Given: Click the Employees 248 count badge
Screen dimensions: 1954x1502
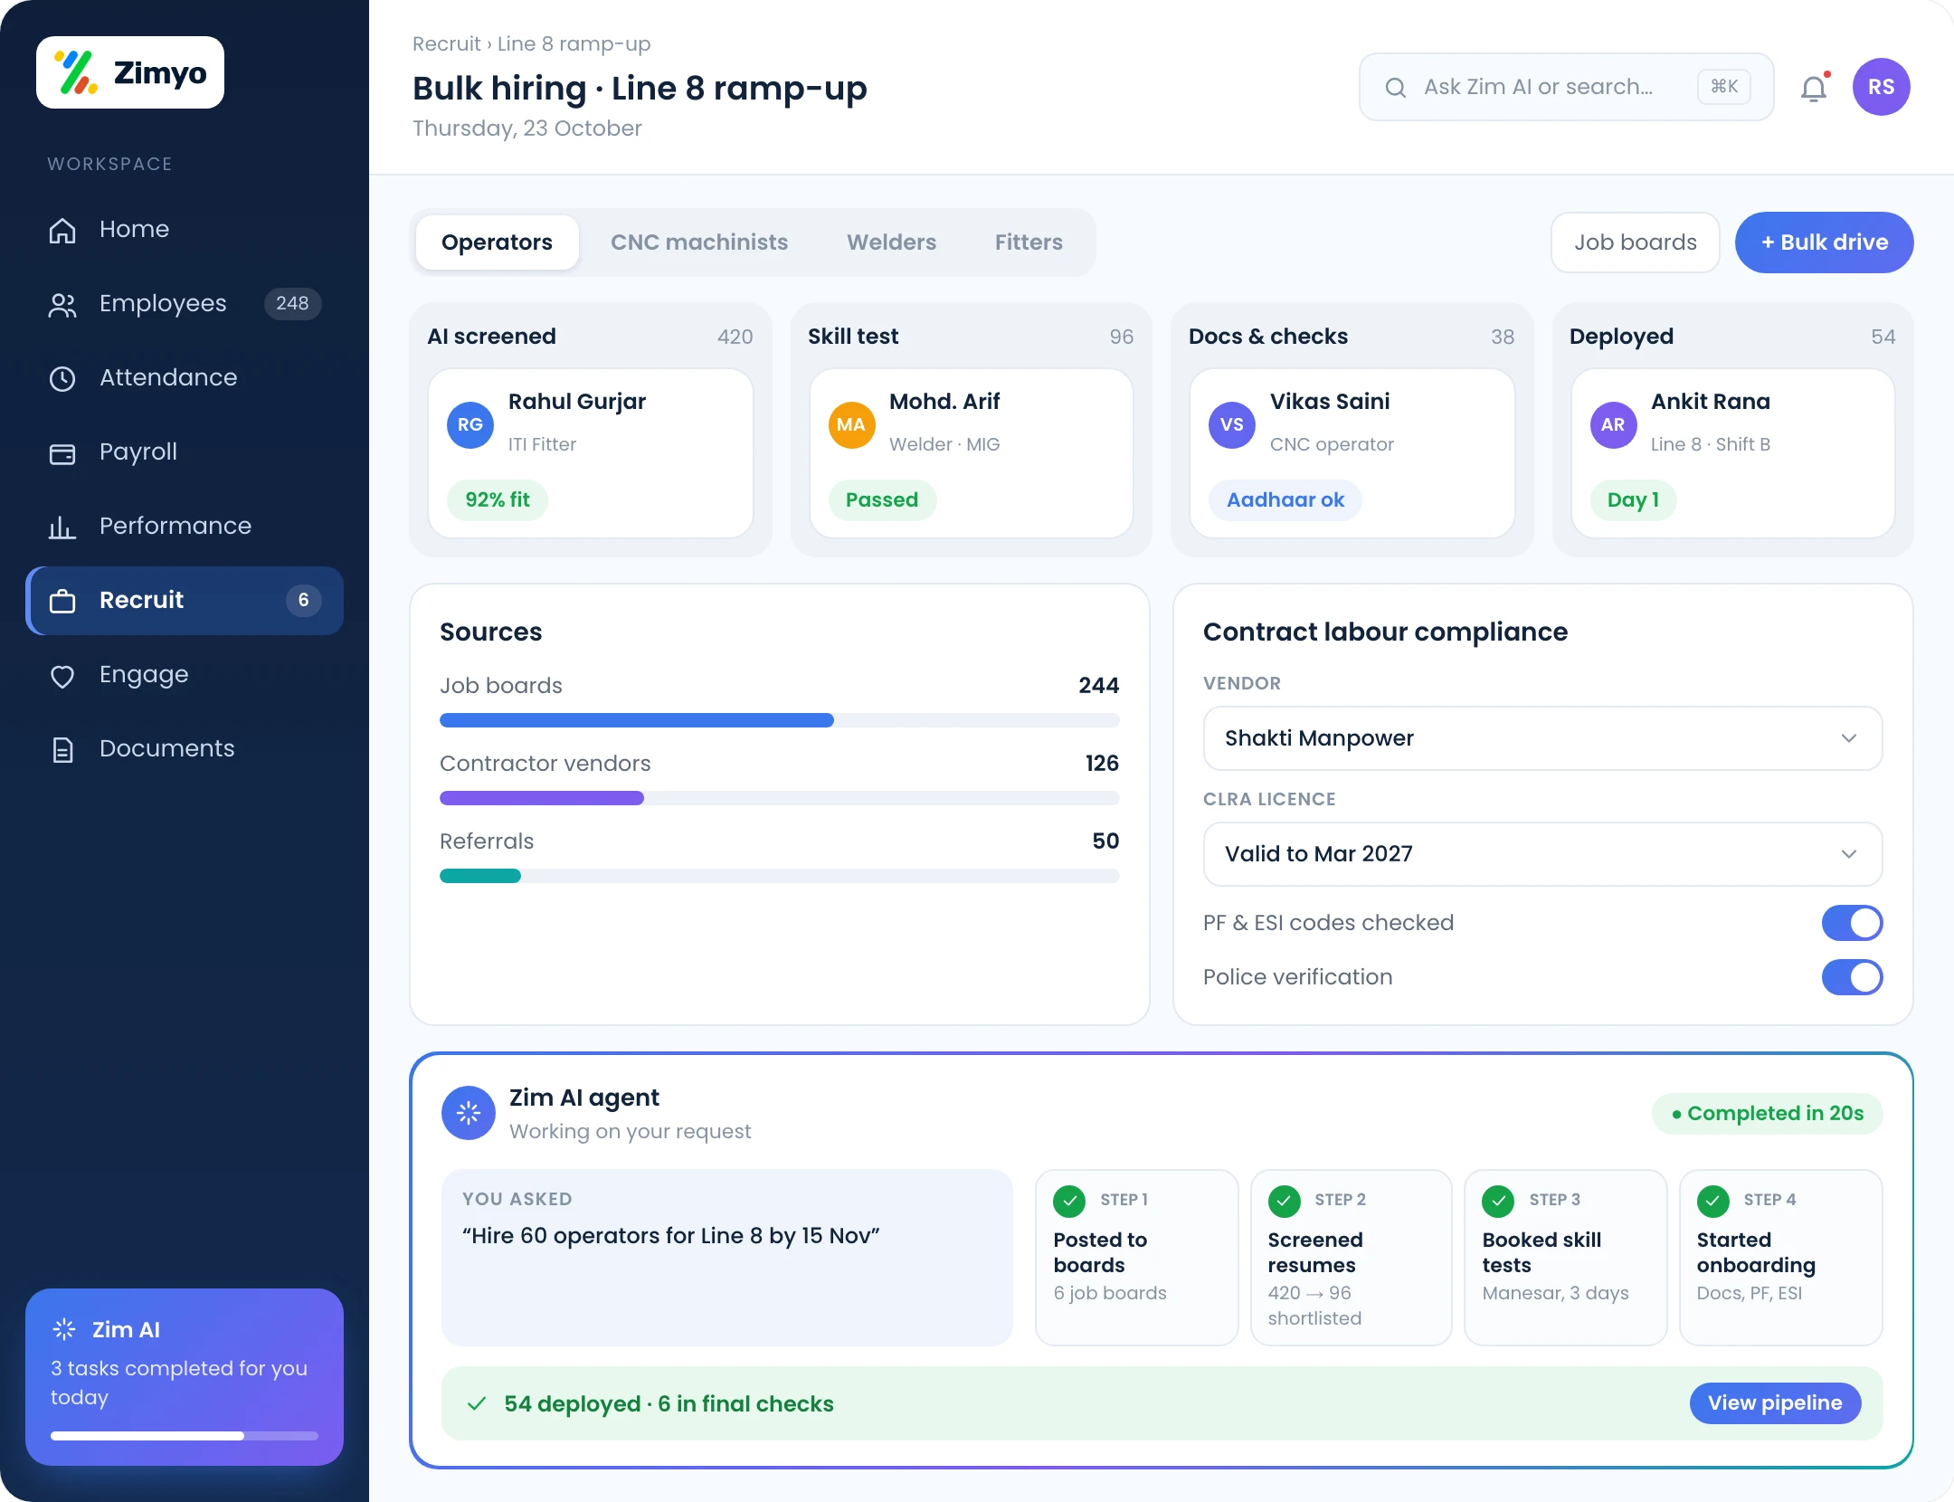Looking at the screenshot, I should [x=292, y=304].
